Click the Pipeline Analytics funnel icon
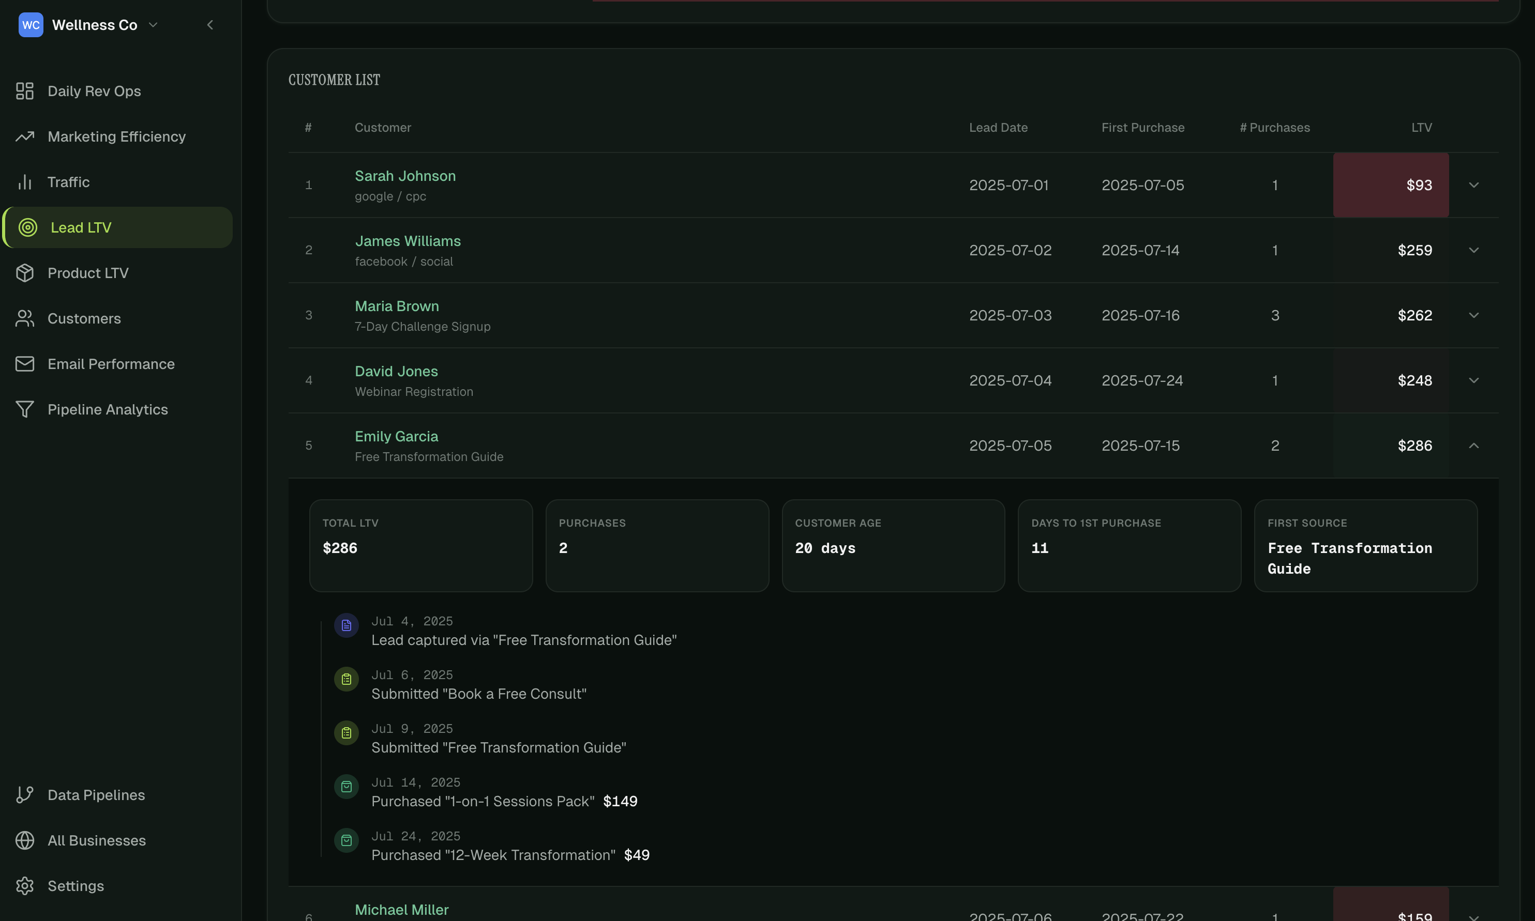This screenshot has height=921, width=1535. [x=25, y=410]
